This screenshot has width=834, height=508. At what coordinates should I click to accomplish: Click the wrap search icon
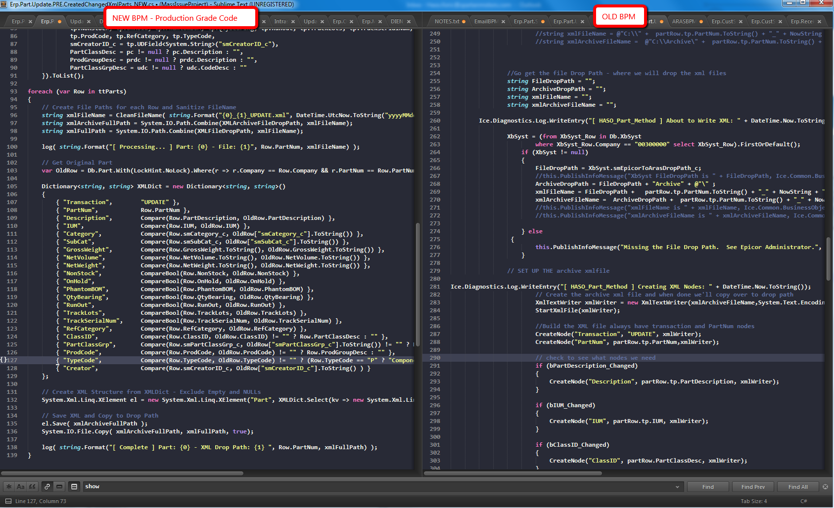[x=47, y=487]
